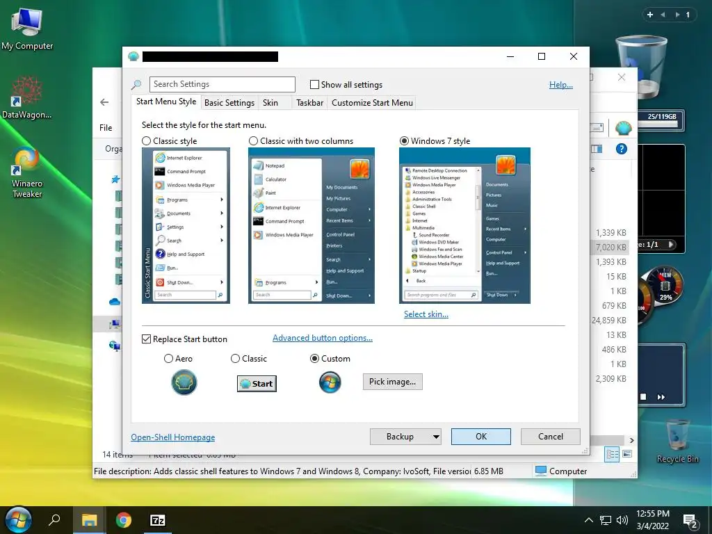The width and height of the screenshot is (712, 534).
Task: Click the two-column style preview image
Action: click(x=311, y=226)
